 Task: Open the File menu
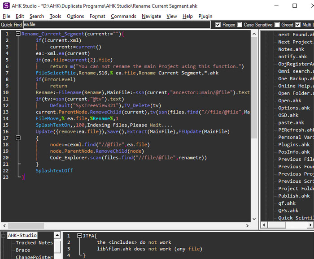(x=6, y=16)
